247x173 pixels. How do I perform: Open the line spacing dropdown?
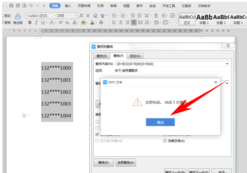pyautogui.click(x=151, y=23)
